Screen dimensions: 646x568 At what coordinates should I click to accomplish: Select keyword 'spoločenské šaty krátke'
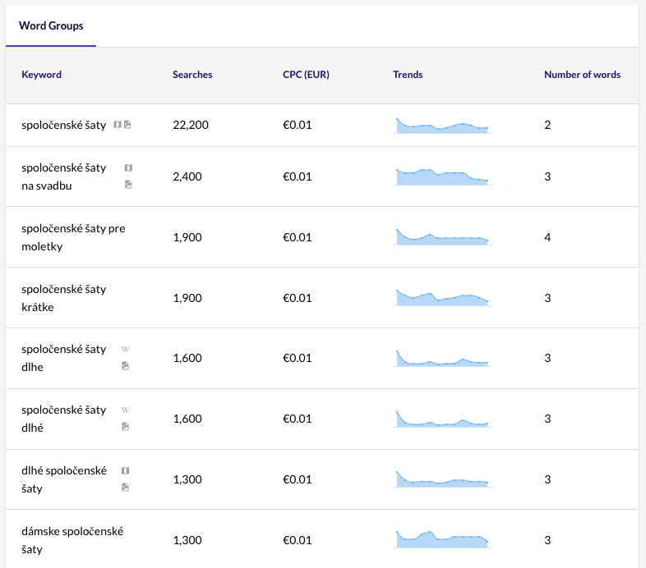(x=64, y=298)
